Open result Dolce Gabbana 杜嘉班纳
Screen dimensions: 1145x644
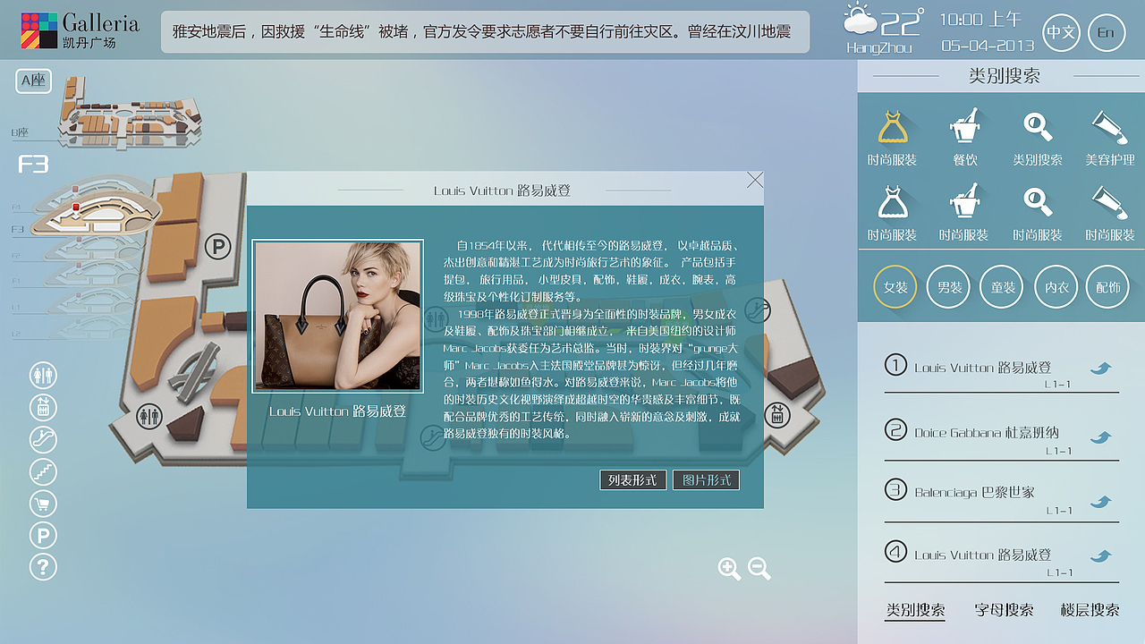point(987,433)
